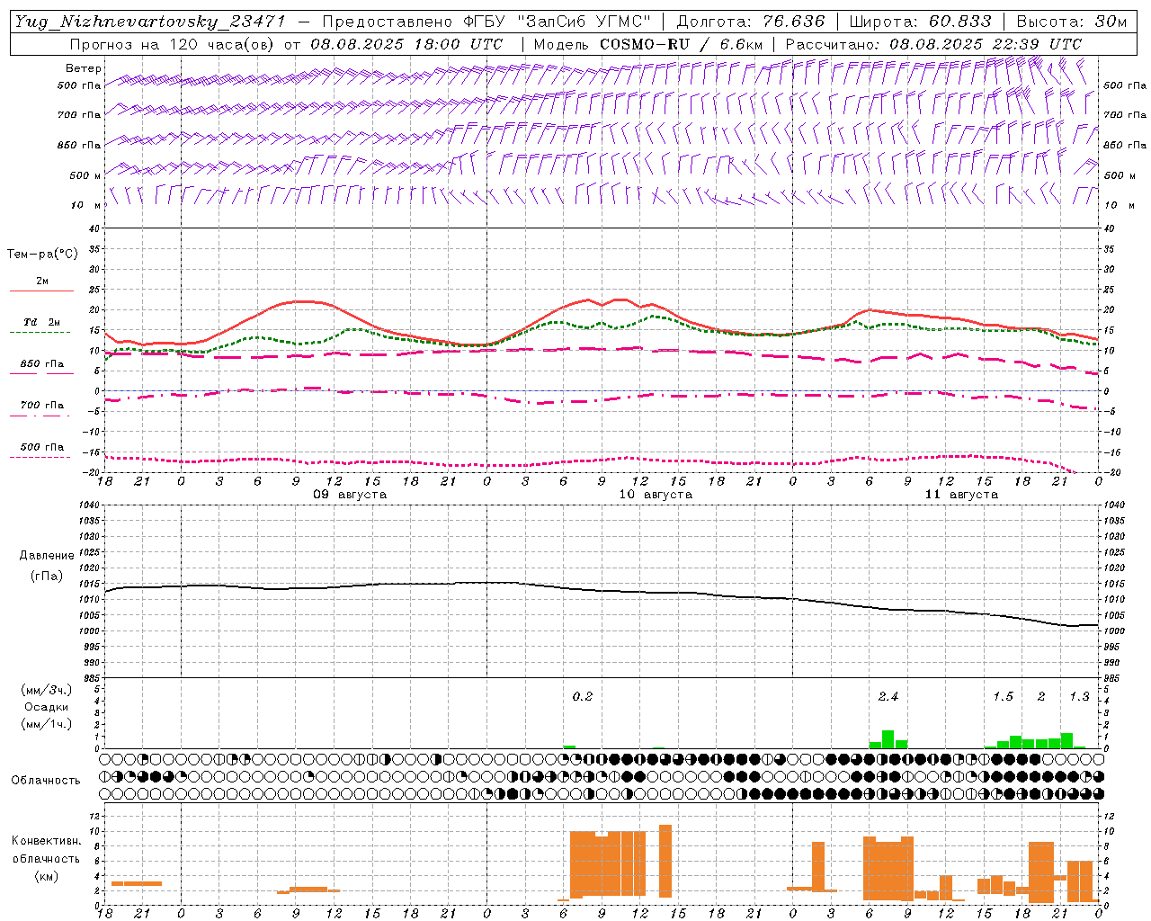The width and height of the screenshot is (1151, 921).
Task: Click the '11 августа' date label
Action: (x=961, y=495)
